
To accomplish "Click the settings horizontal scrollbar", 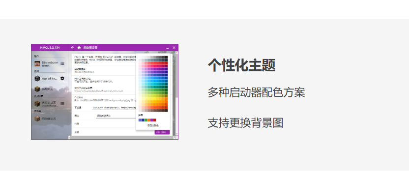I will tap(122, 137).
